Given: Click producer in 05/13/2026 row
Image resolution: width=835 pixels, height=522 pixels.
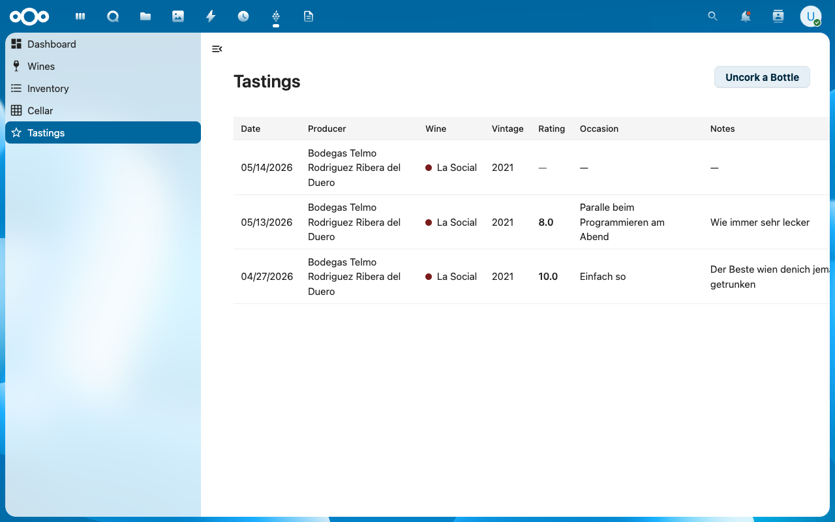Looking at the screenshot, I should click(354, 223).
